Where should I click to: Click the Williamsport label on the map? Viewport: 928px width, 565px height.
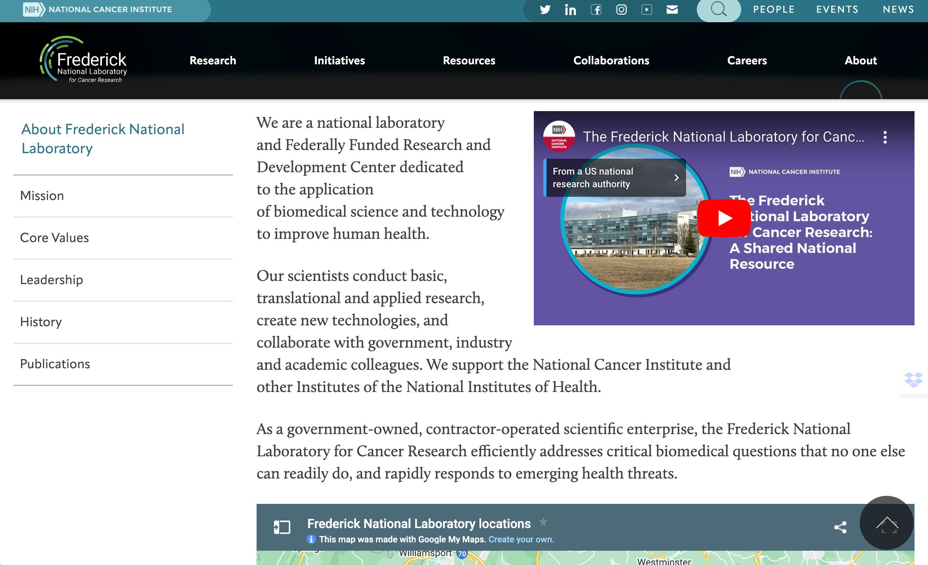(x=425, y=553)
